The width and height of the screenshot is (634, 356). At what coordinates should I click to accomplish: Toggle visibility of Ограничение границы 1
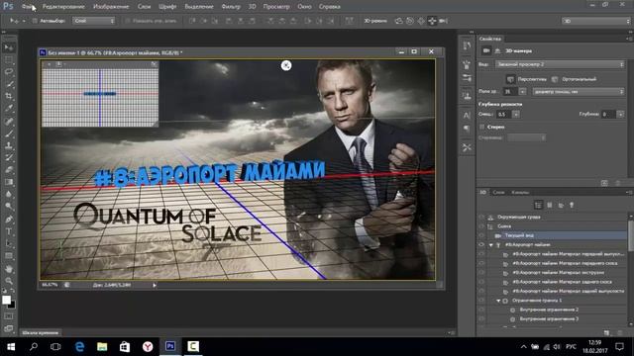coord(481,301)
